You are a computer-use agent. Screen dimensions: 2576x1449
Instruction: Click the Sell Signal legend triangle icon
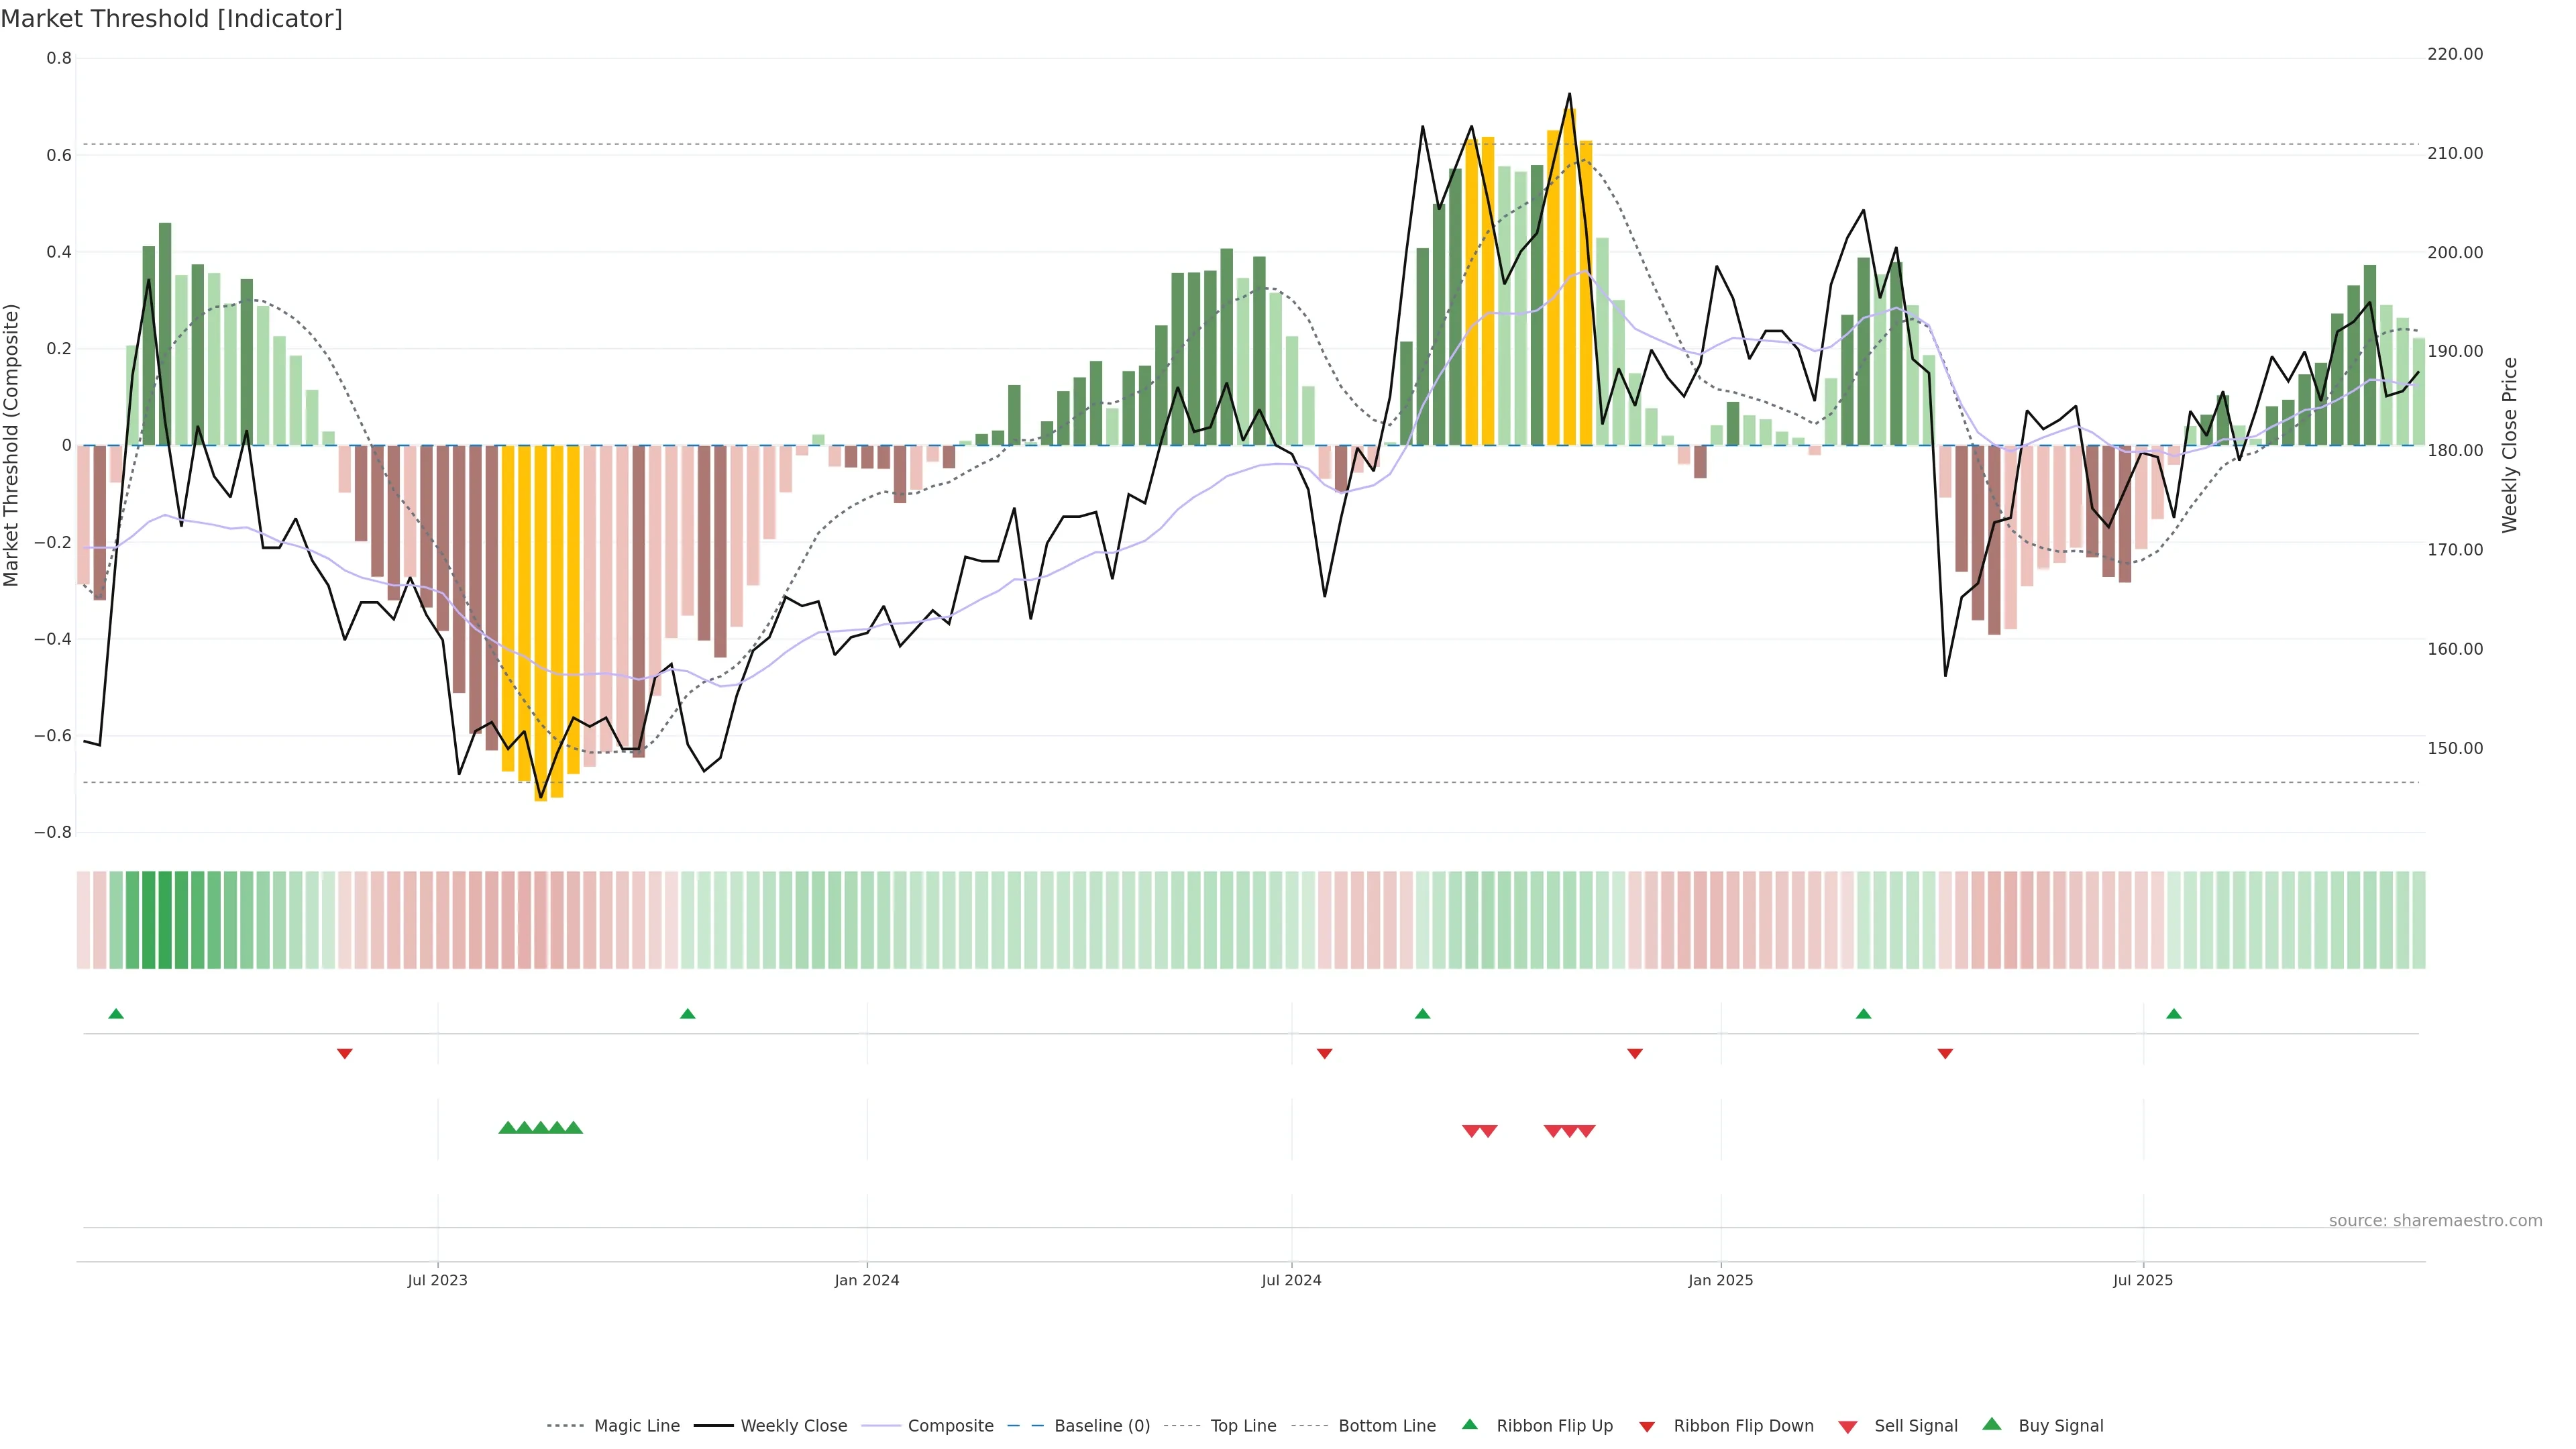click(1847, 1427)
